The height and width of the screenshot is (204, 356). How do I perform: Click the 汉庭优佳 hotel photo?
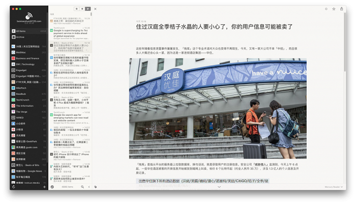[218, 109]
